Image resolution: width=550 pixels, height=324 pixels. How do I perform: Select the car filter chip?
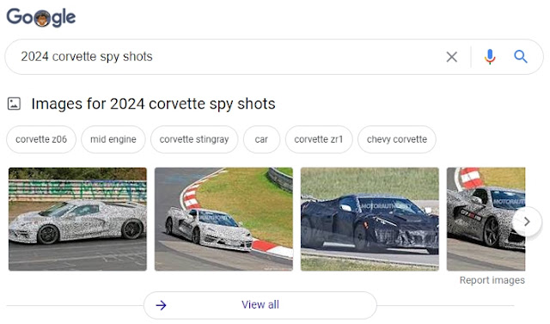[261, 139]
